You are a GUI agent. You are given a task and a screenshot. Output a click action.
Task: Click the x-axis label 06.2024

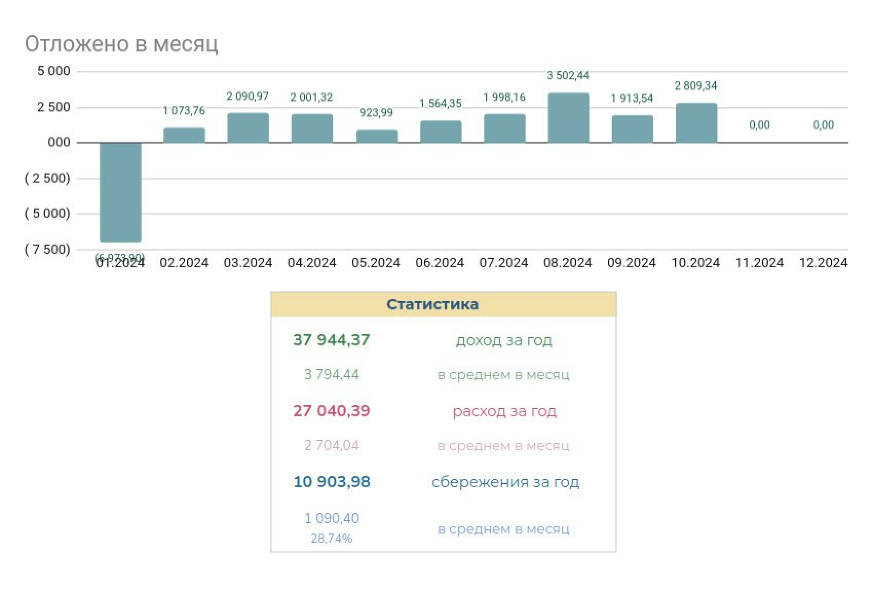pos(440,263)
